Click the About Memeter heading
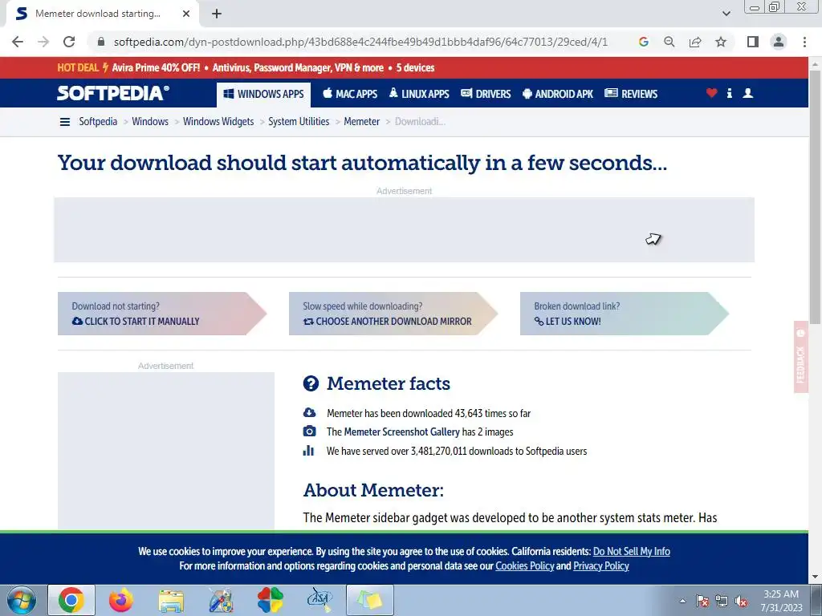Screen dimensions: 822x616 (x=373, y=490)
